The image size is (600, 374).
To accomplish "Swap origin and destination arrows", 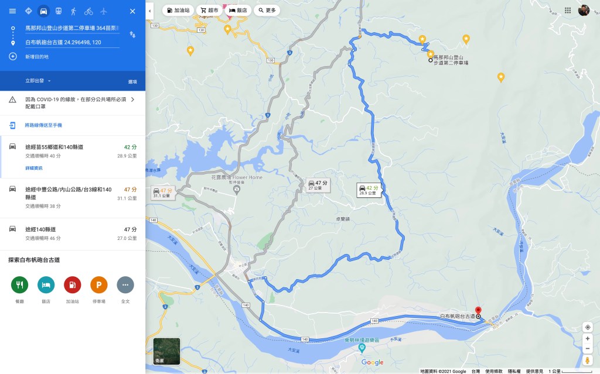I will pyautogui.click(x=132, y=35).
